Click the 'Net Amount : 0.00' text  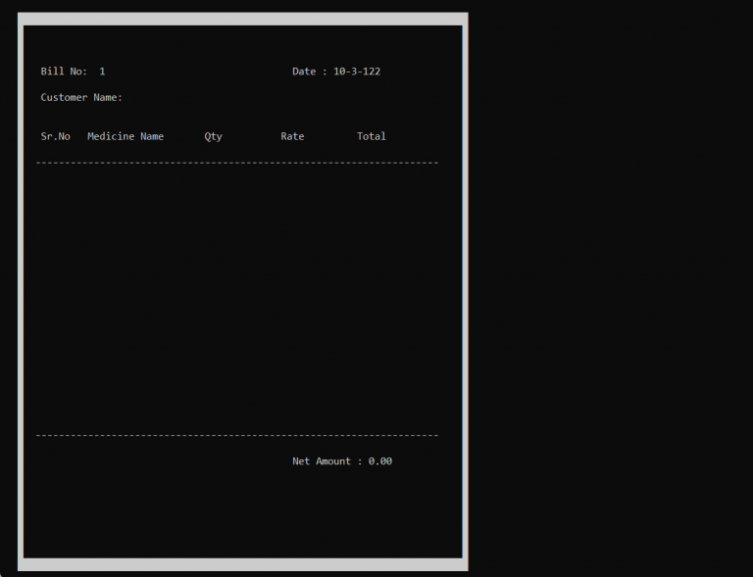(342, 461)
